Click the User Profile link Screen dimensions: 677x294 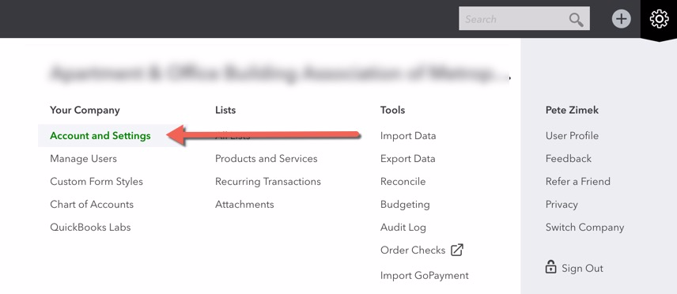pos(572,136)
